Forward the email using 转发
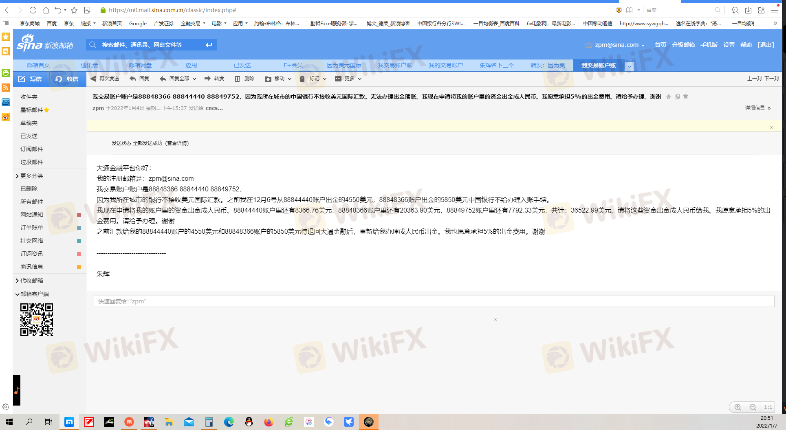The image size is (786, 430). (x=214, y=79)
